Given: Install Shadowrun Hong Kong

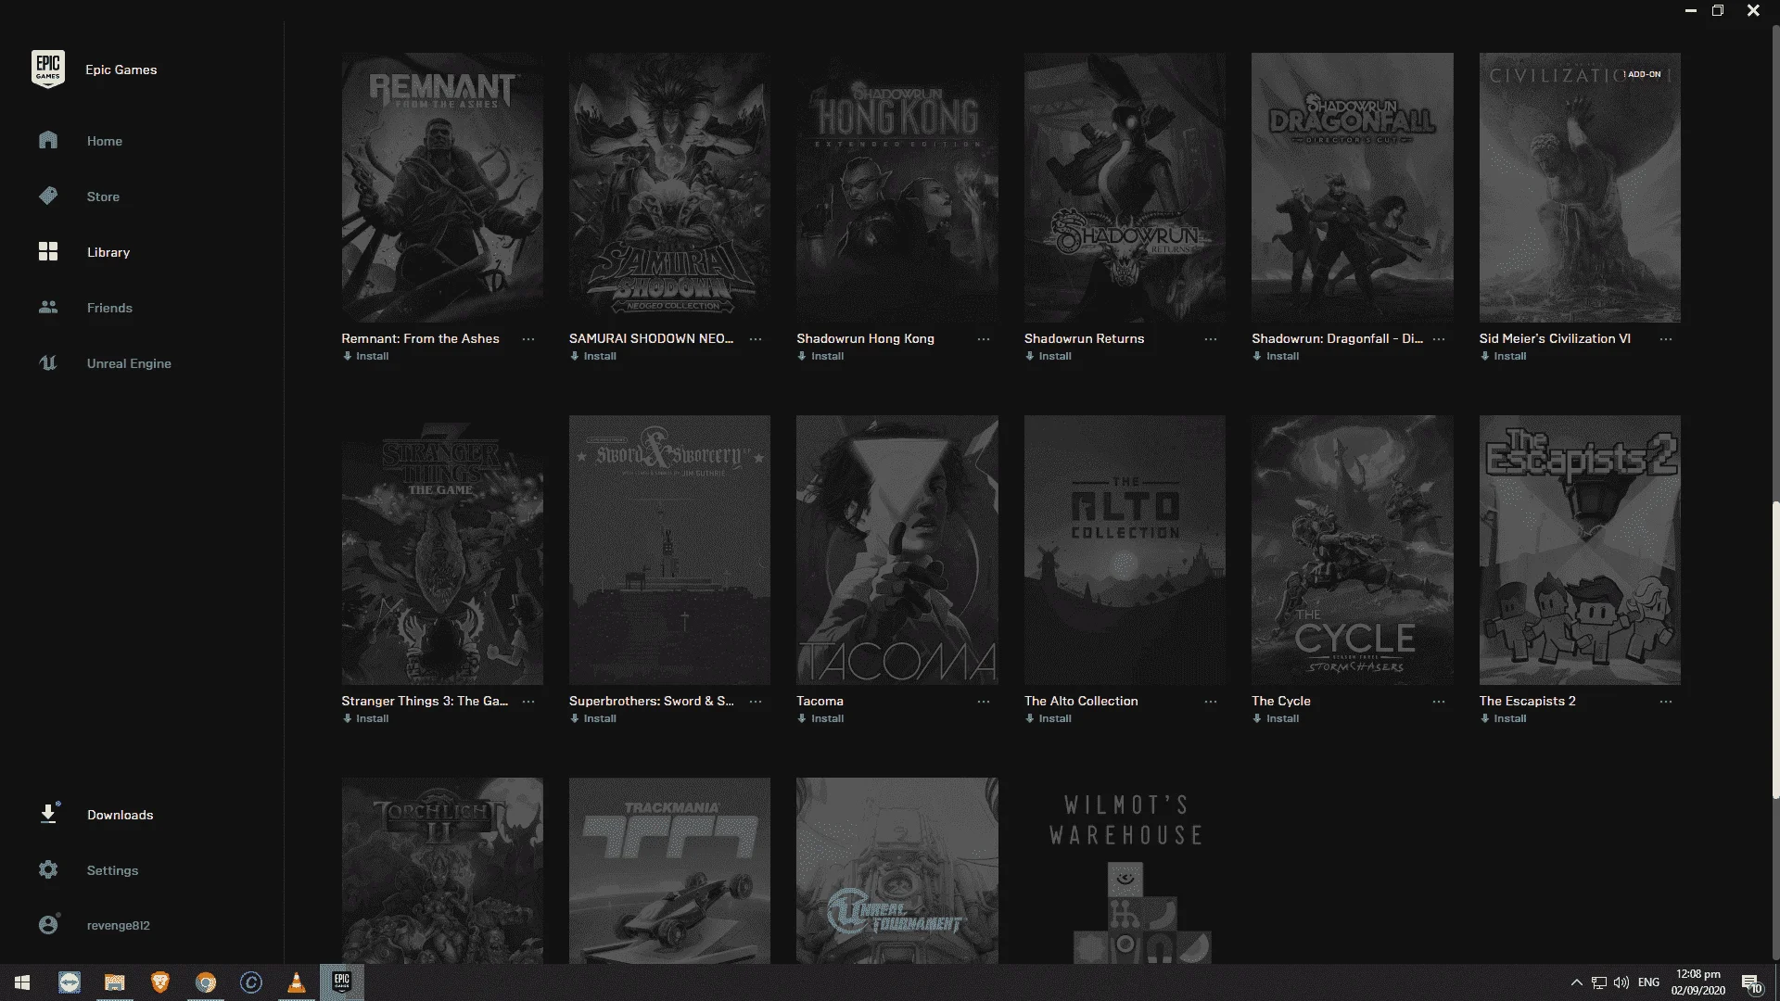Looking at the screenshot, I should pyautogui.click(x=820, y=356).
